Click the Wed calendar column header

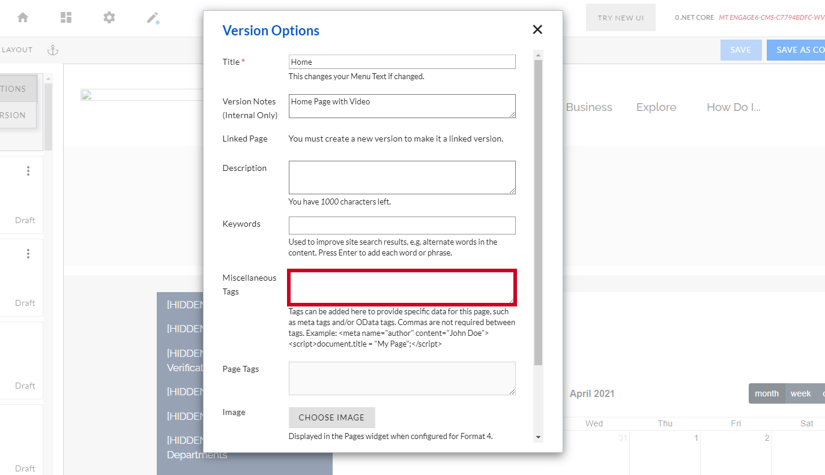coord(594,423)
